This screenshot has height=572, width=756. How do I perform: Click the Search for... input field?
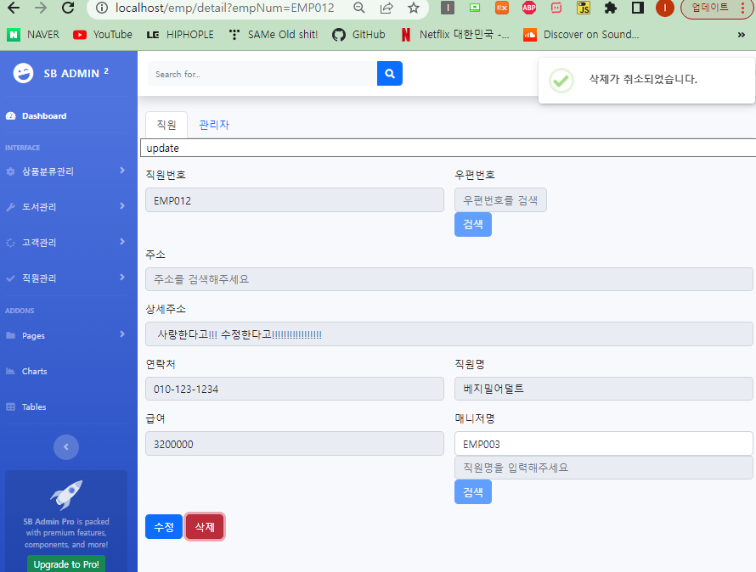262,74
